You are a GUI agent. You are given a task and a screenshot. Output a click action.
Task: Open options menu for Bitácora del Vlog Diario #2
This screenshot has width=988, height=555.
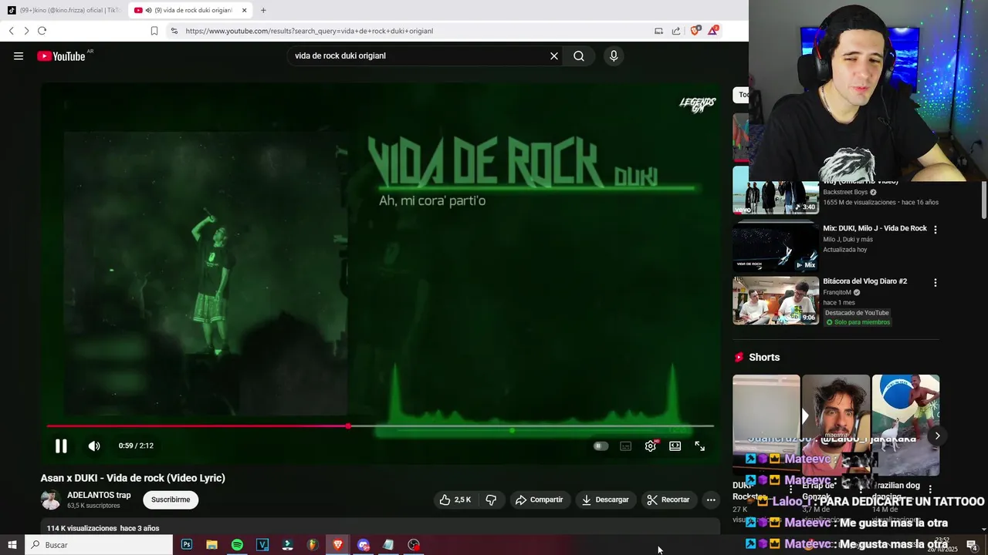coord(936,283)
